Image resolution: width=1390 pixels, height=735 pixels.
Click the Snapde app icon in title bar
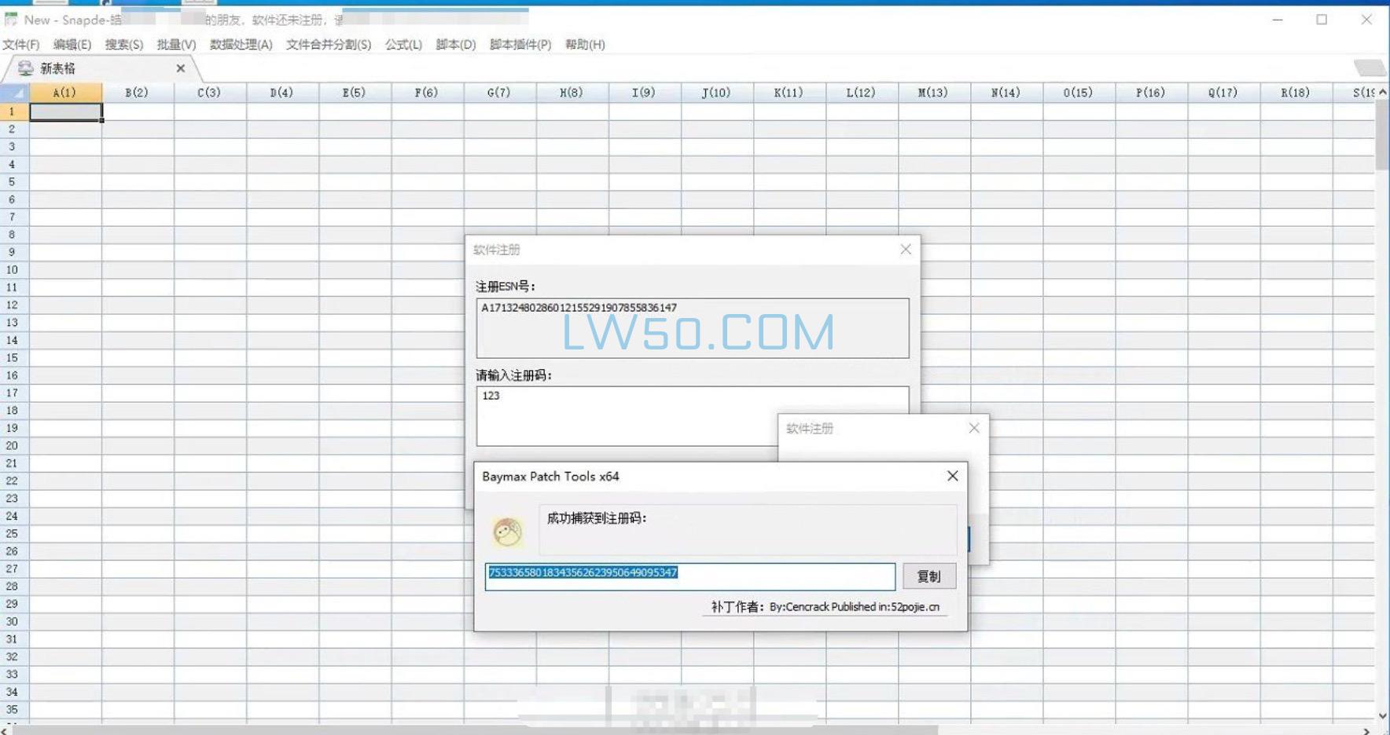click(11, 19)
